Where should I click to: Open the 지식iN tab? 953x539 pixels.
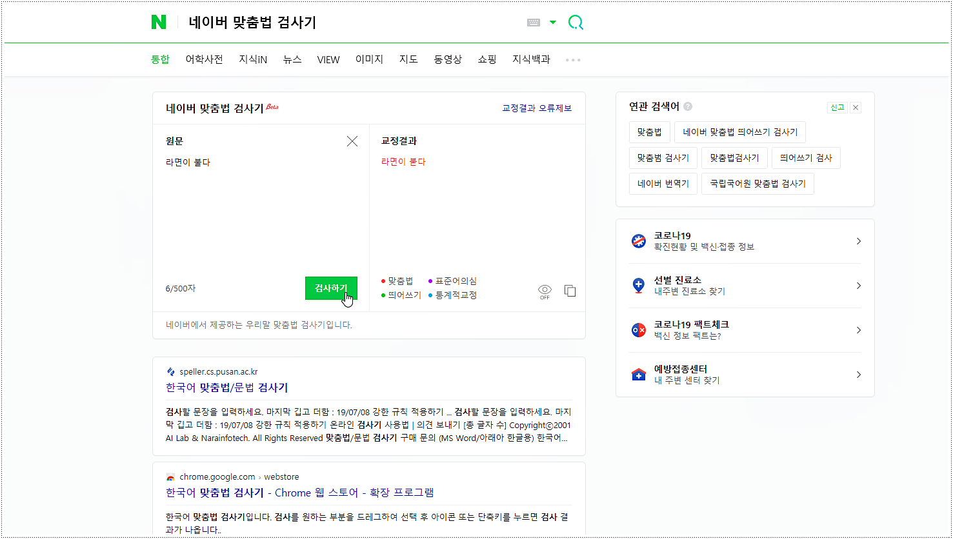click(x=253, y=59)
